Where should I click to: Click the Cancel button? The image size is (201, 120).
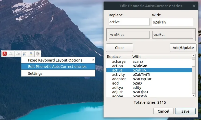point(163,111)
